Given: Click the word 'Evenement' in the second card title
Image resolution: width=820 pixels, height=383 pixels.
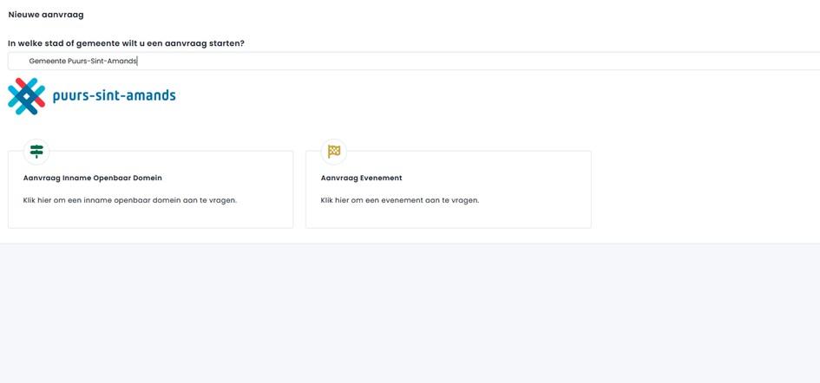Looking at the screenshot, I should coord(381,178).
